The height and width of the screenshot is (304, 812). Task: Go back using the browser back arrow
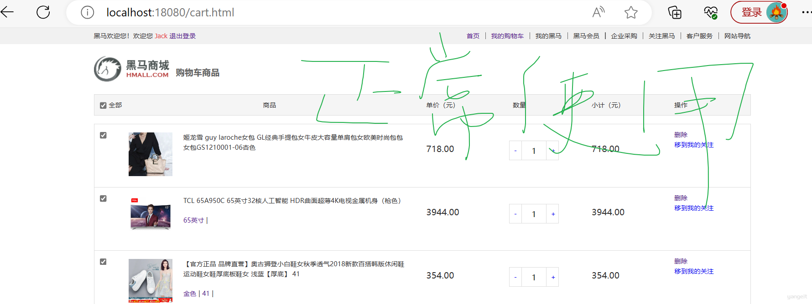[7, 12]
